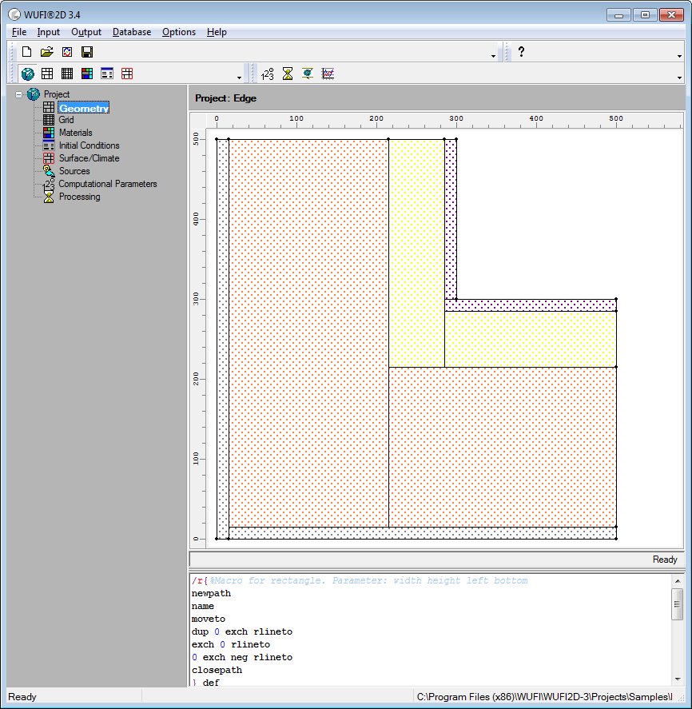This screenshot has height=709, width=692.
Task: Open Materials via colored grid toolbar icon
Action: 87,74
